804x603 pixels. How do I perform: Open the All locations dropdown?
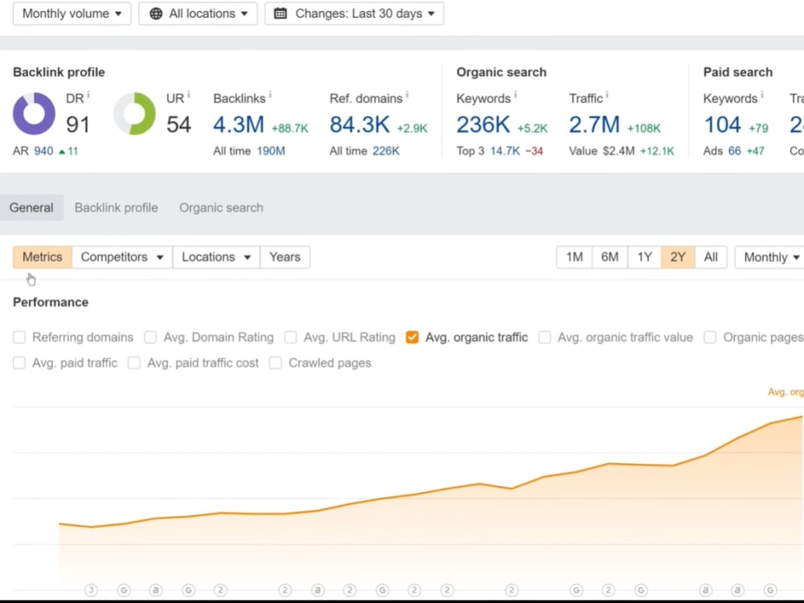coord(198,14)
